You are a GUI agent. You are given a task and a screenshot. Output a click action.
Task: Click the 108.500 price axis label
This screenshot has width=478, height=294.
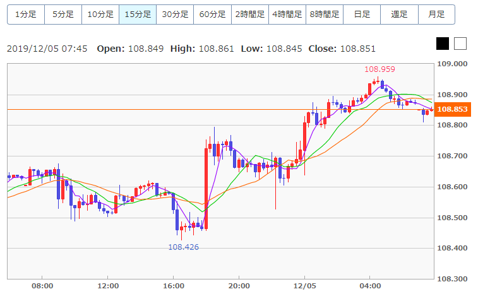coord(452,218)
